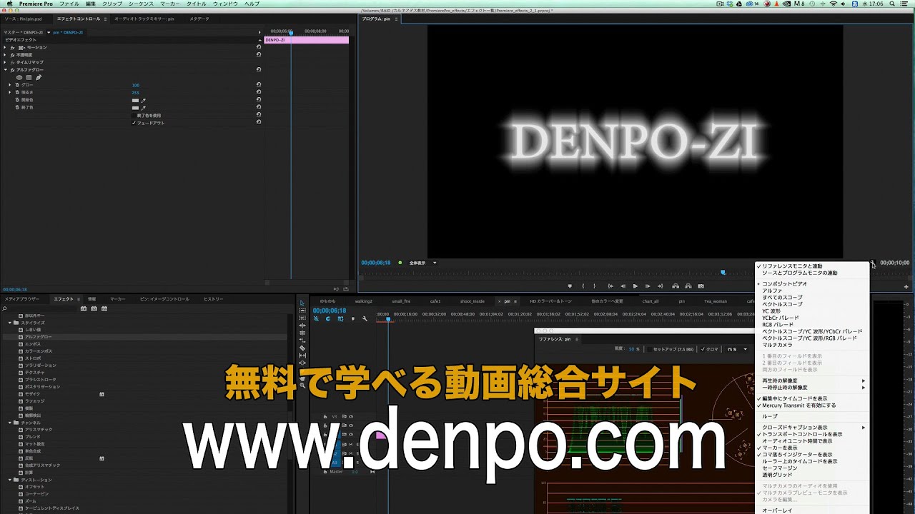Switch to the メディアブラウザー tab
915x514 pixels.
[x=22, y=299]
